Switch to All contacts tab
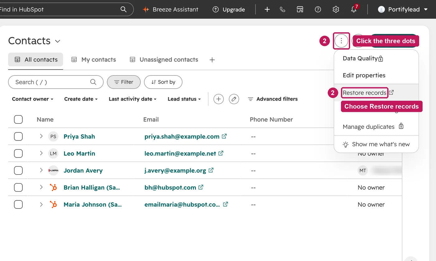This screenshot has height=261, width=436. pos(36,60)
